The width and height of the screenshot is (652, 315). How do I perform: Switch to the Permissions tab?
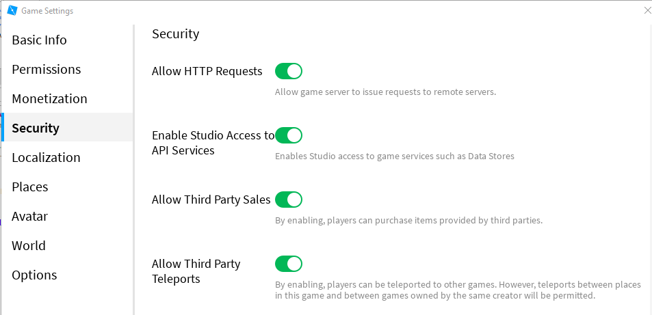click(47, 70)
